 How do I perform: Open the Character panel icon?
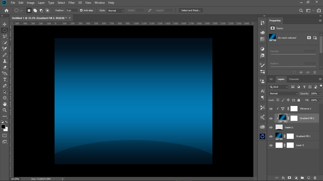tap(262, 91)
